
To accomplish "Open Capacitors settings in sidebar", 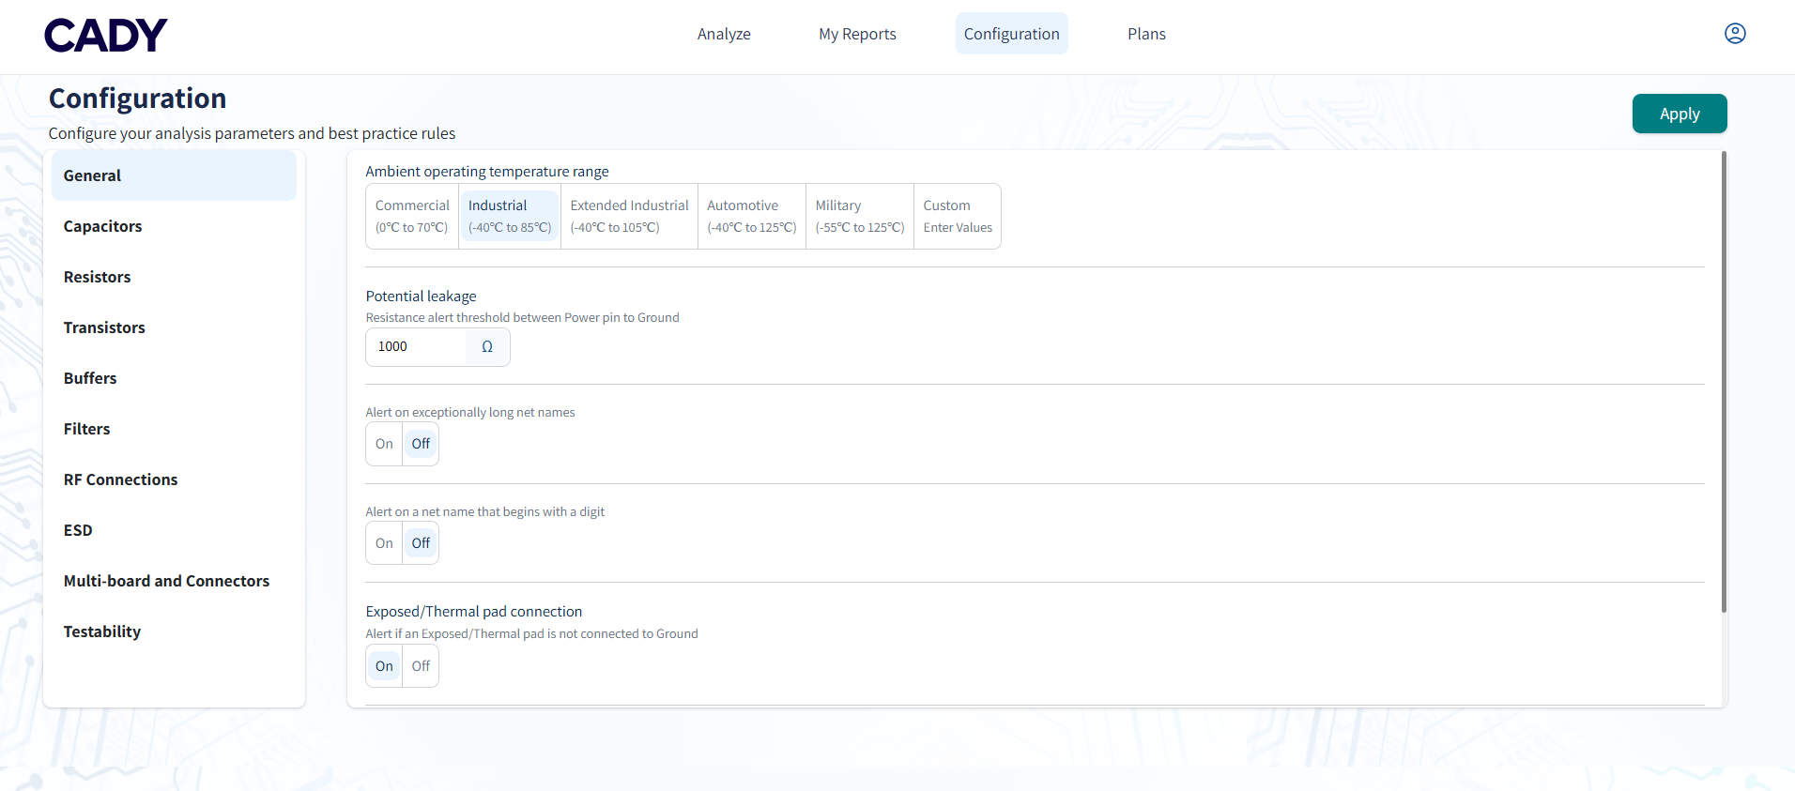I will pyautogui.click(x=103, y=226).
